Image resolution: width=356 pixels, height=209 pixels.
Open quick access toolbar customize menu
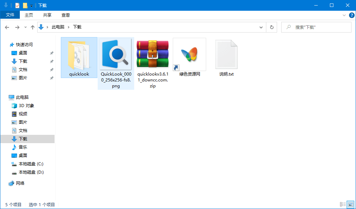(31, 5)
